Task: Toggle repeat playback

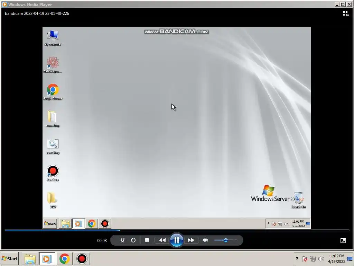Action: [x=133, y=240]
